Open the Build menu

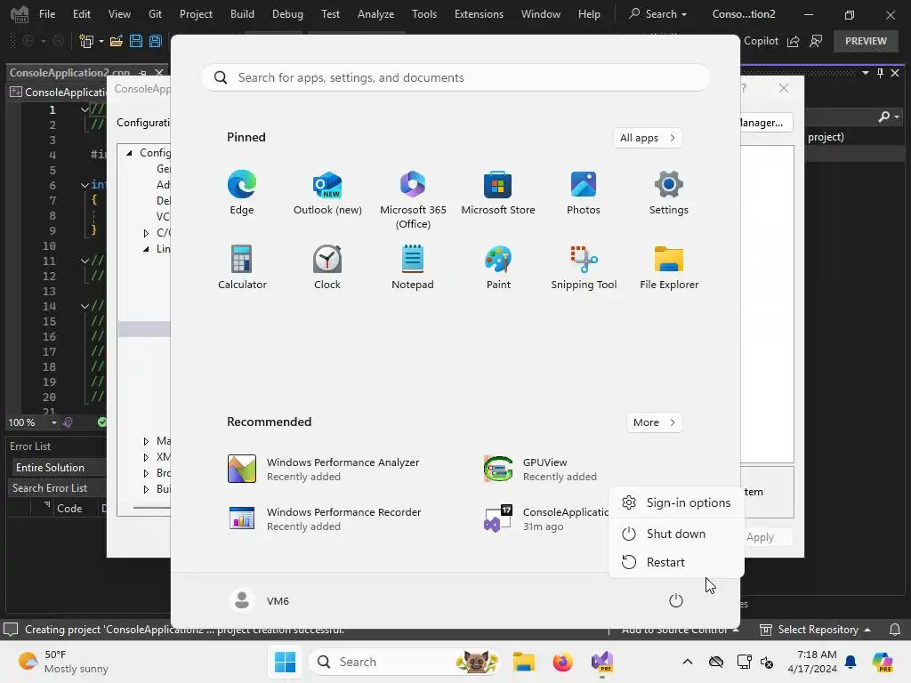pos(242,14)
